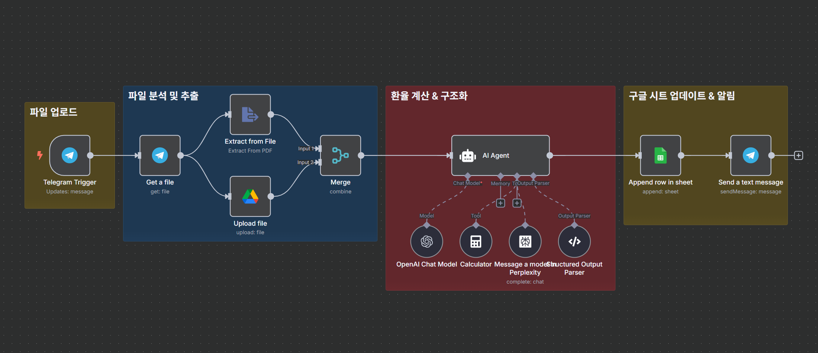Open the AI Agent node

tap(500, 155)
